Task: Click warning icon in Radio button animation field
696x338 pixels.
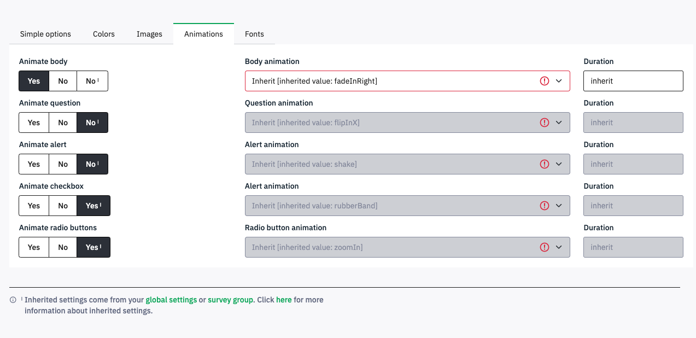Action: [x=544, y=247]
